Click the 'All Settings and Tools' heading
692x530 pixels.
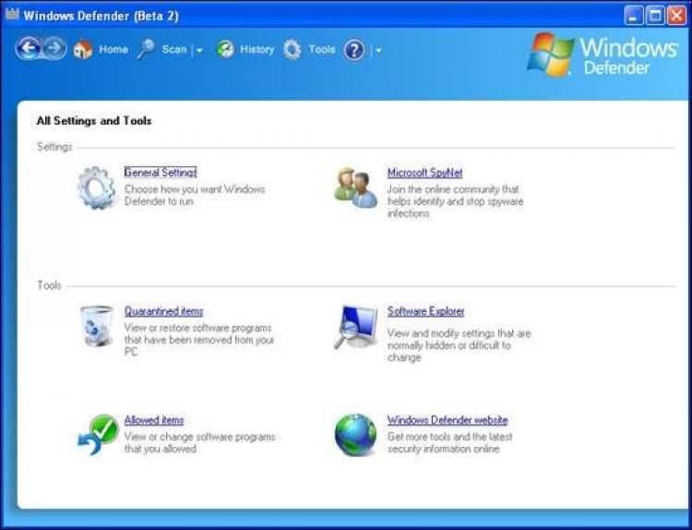(x=94, y=121)
